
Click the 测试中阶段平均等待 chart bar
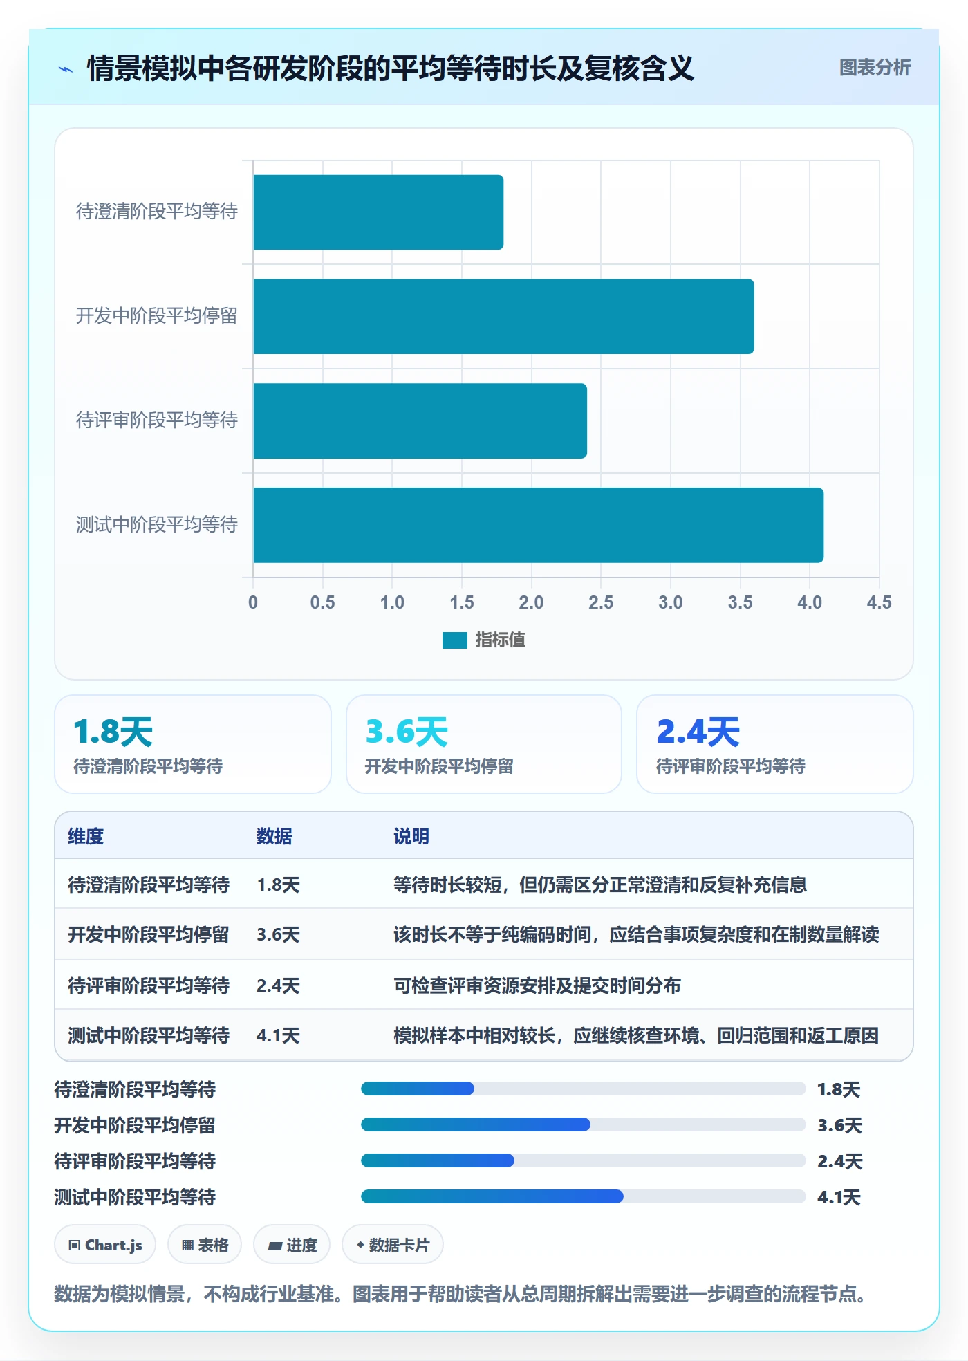(x=538, y=526)
